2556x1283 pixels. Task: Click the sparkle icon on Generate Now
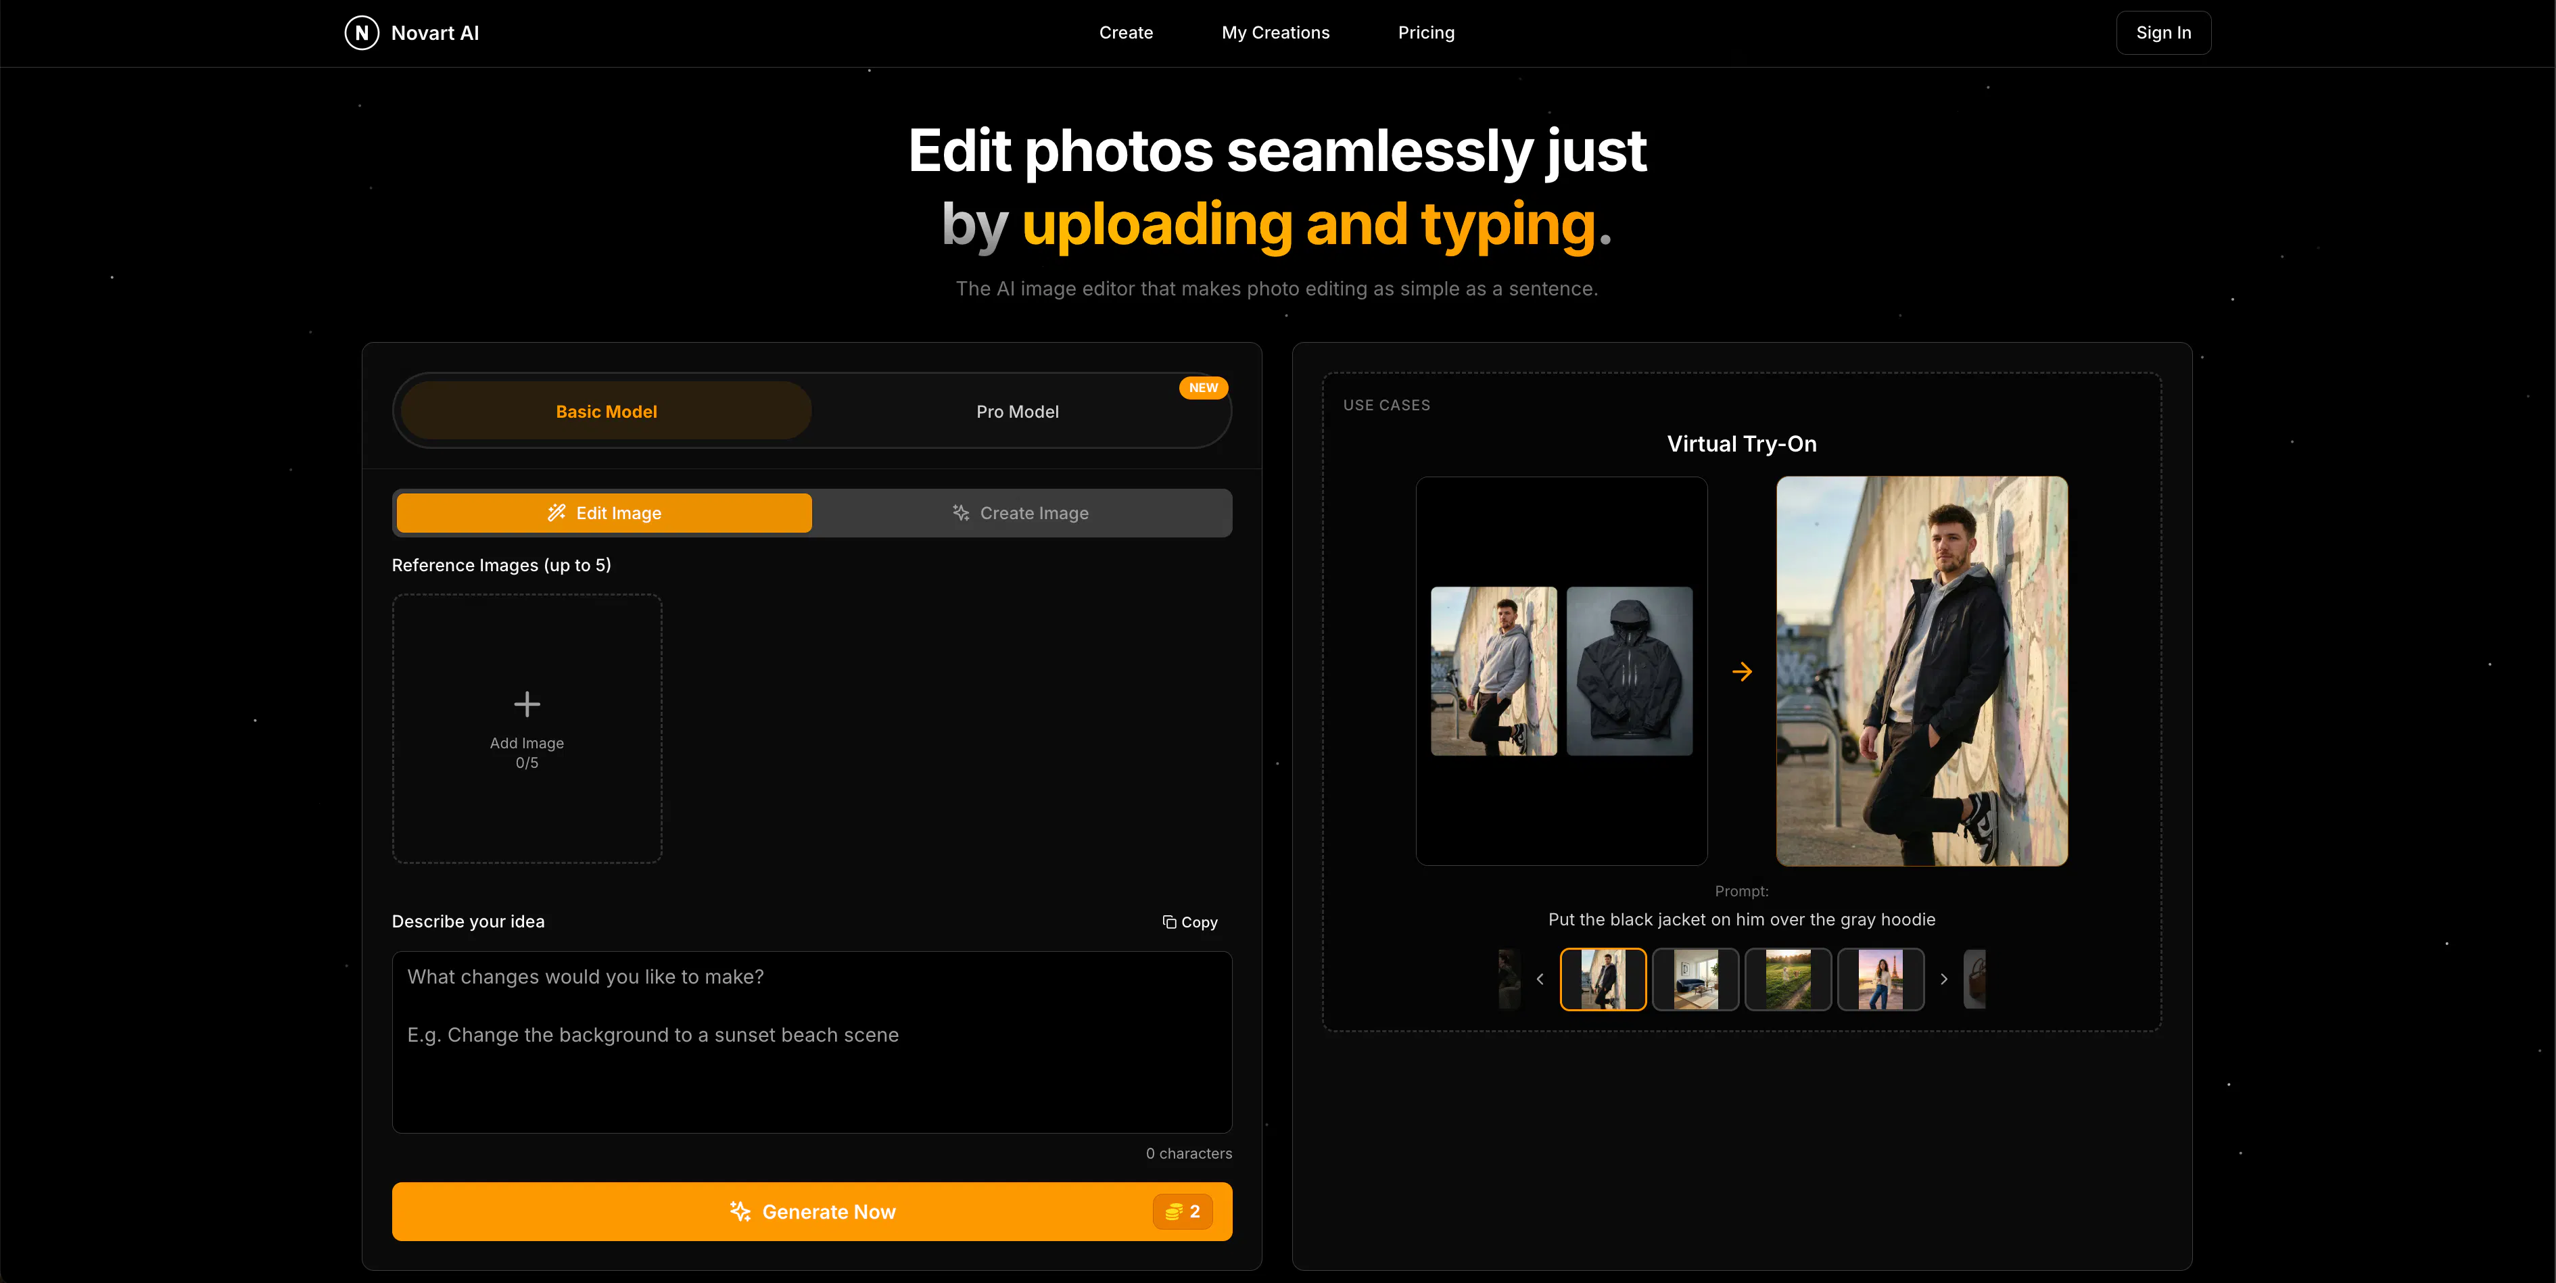point(740,1211)
